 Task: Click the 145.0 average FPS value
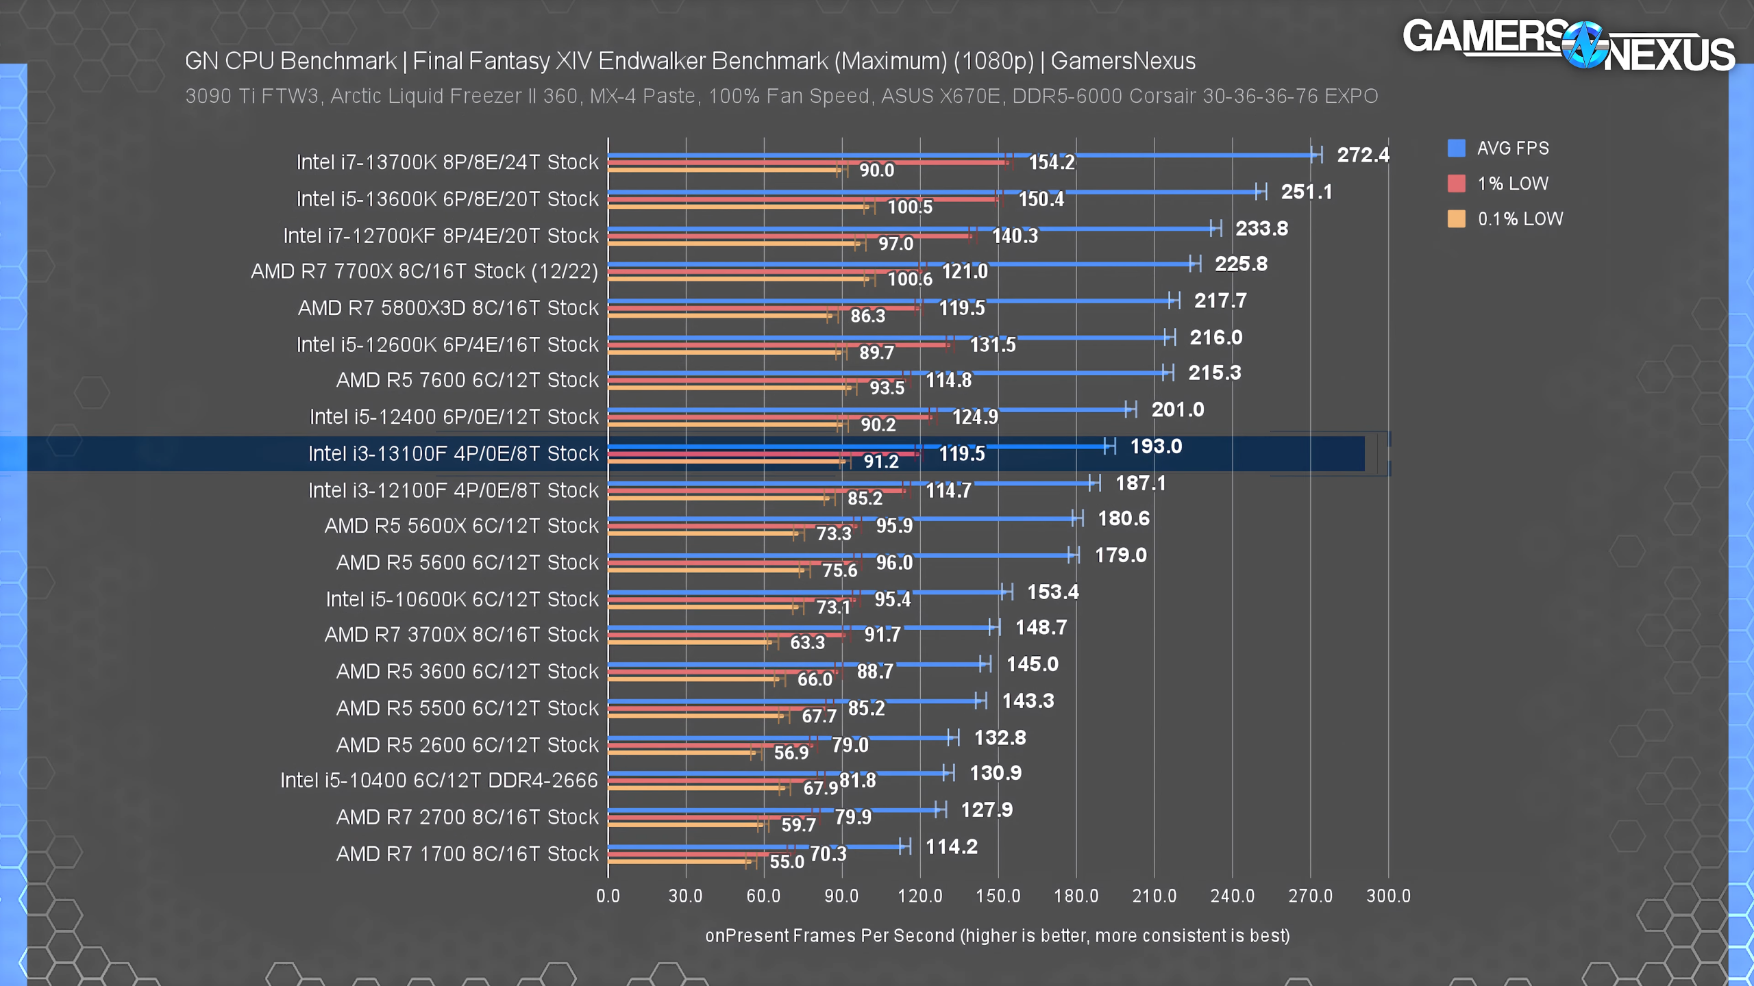tap(1032, 665)
